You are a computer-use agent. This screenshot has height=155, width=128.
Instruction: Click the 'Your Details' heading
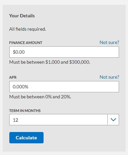coord(22,16)
